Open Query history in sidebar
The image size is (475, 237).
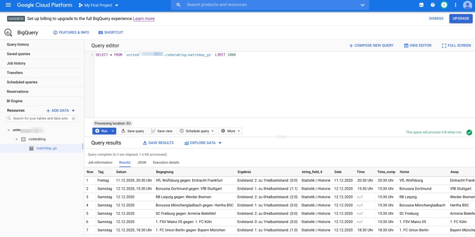click(42, 45)
